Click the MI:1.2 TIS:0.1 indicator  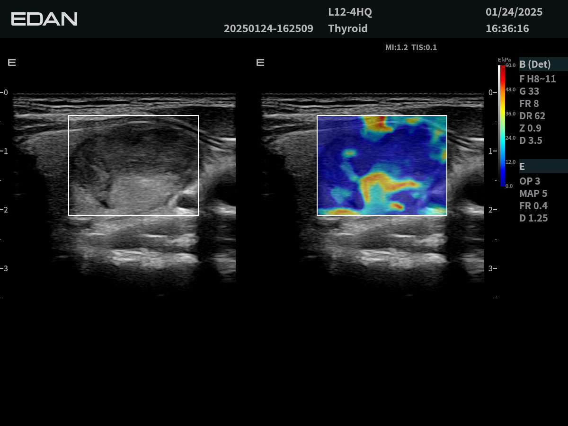(x=411, y=47)
